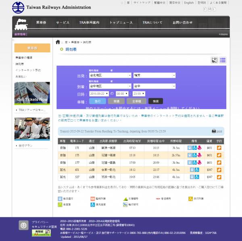This screenshot has height=241, width=242.
Task: Switch to list view icon
Action: pyautogui.click(x=223, y=60)
